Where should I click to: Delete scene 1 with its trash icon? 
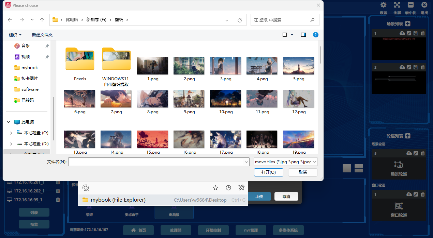[423, 33]
